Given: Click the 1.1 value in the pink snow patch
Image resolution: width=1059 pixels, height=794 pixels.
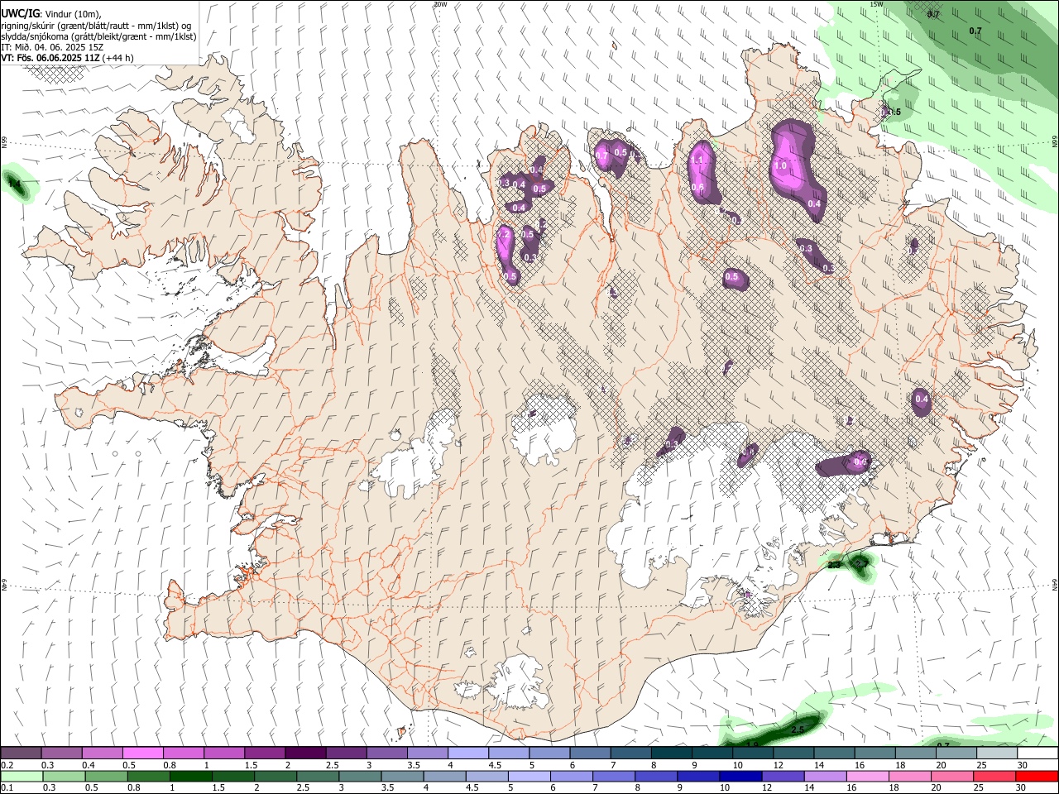Looking at the screenshot, I should (697, 160).
